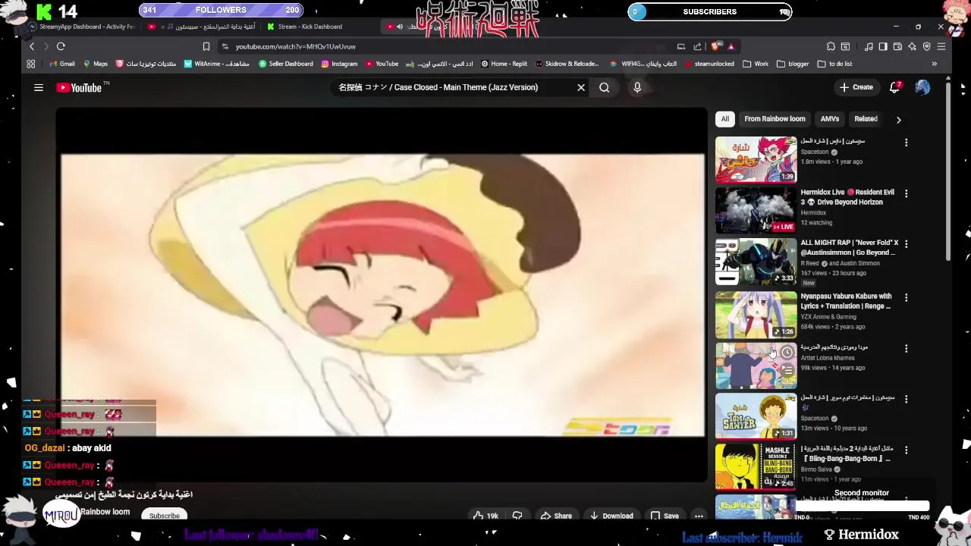Expand the to do list folder
Image resolution: width=971 pixels, height=546 pixels.
(x=834, y=64)
